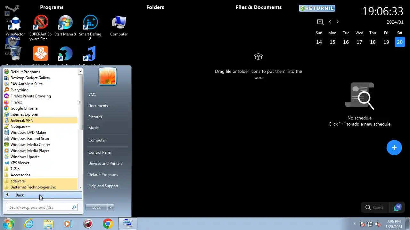The height and width of the screenshot is (230, 410).
Task: Click the Windows DVD Maker list icon
Action: [6, 133]
